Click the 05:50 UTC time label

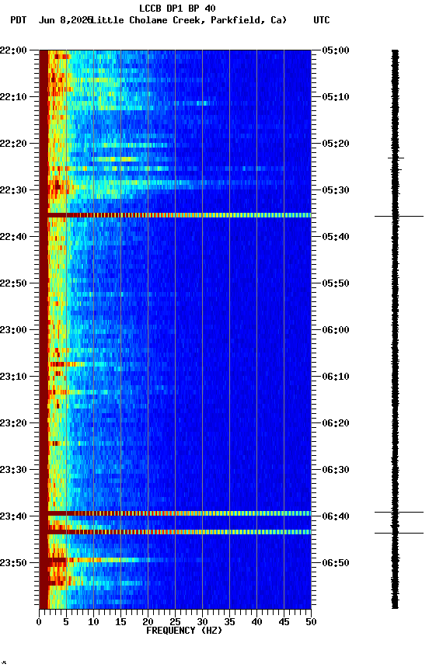click(x=336, y=283)
